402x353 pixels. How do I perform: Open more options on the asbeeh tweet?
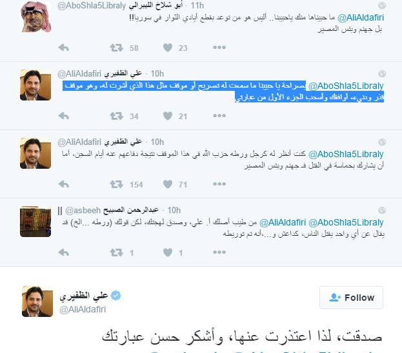[x=219, y=253]
